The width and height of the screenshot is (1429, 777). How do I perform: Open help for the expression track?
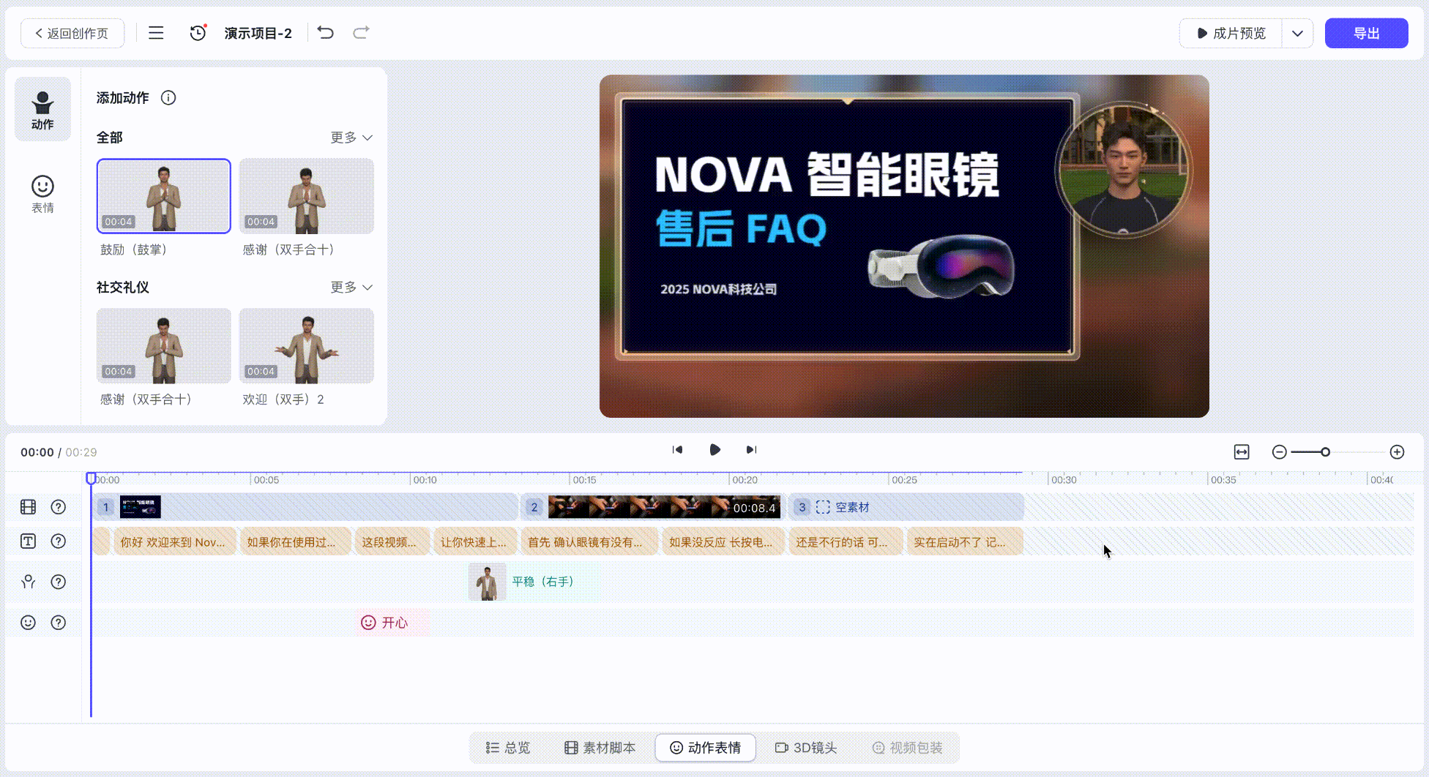point(59,623)
